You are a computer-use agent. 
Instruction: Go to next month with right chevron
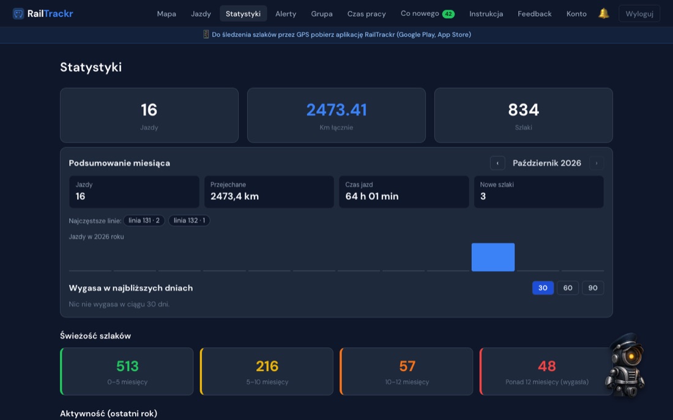[596, 163]
